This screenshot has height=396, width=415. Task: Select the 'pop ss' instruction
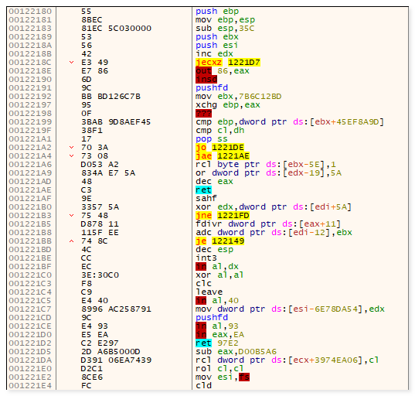(x=212, y=139)
